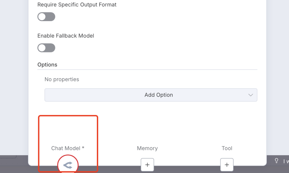Viewport: 289px width, 173px height.
Task: Click the partially hidden tab at bottom-left edge
Action: click(x=8, y=156)
